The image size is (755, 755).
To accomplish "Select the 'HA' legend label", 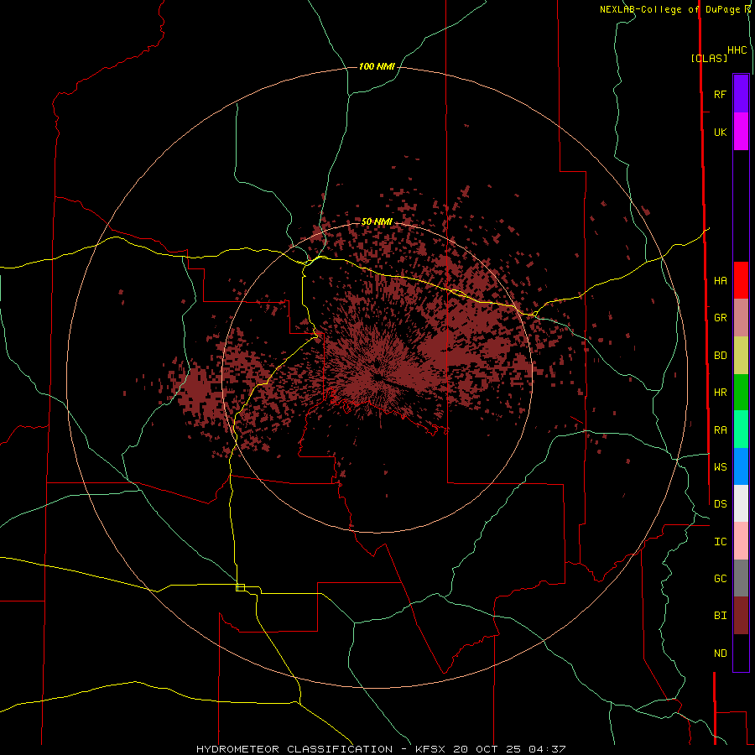I will coord(720,281).
